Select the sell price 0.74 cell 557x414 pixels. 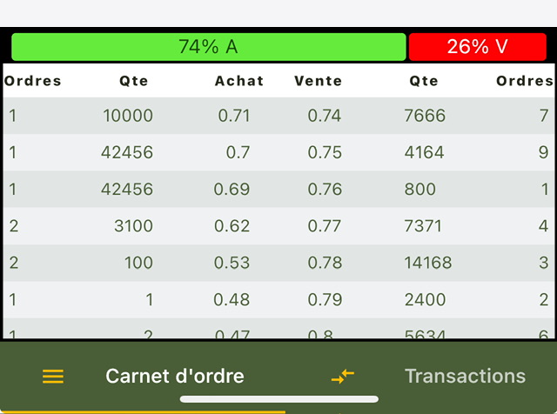tap(325, 116)
